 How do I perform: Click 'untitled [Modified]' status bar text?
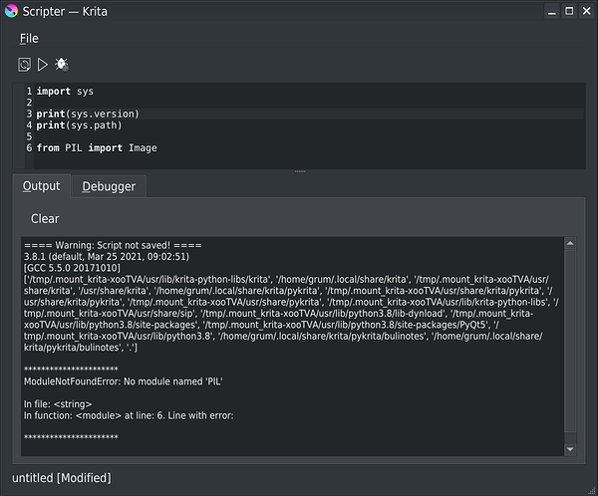[x=62, y=478]
